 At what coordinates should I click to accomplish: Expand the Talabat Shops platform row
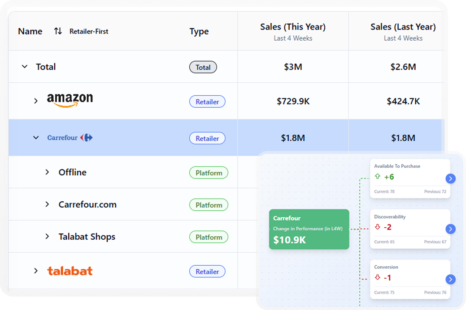coord(47,237)
